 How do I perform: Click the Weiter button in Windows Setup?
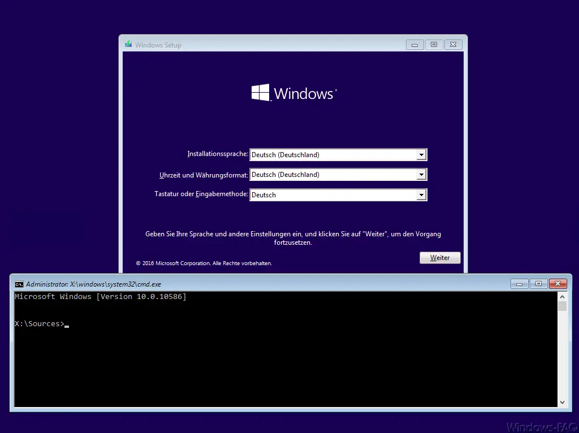[x=440, y=258]
